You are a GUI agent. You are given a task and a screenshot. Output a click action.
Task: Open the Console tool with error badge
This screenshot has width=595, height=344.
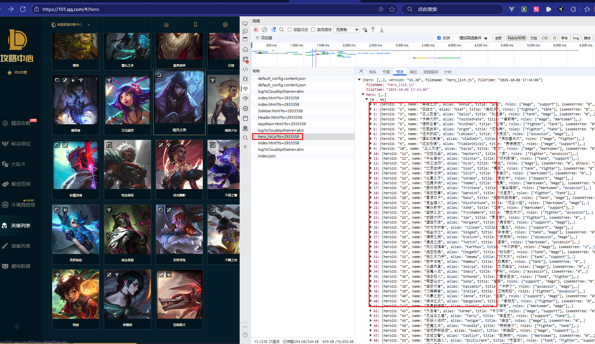point(245,59)
